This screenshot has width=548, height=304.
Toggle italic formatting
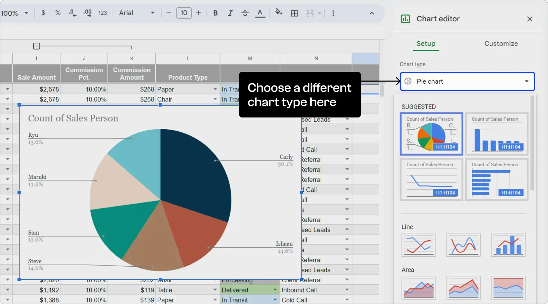[x=230, y=13]
